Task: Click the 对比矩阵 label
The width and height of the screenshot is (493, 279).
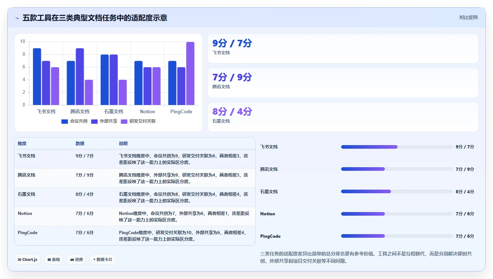Action: 468,17
